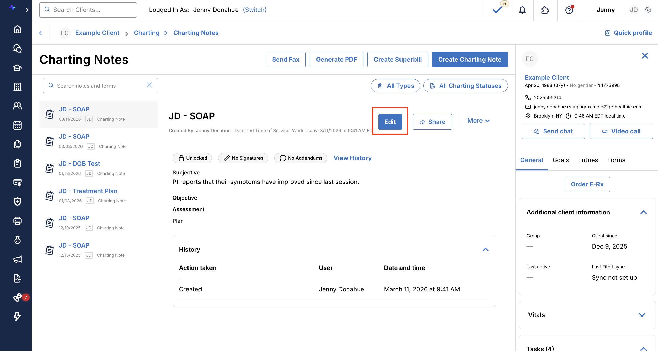Viewport: 658px width, 351px height.
Task: Click the No Signatures pill
Action: click(x=243, y=158)
